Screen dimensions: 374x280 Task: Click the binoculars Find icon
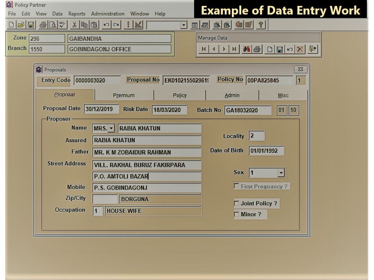[x=246, y=49]
